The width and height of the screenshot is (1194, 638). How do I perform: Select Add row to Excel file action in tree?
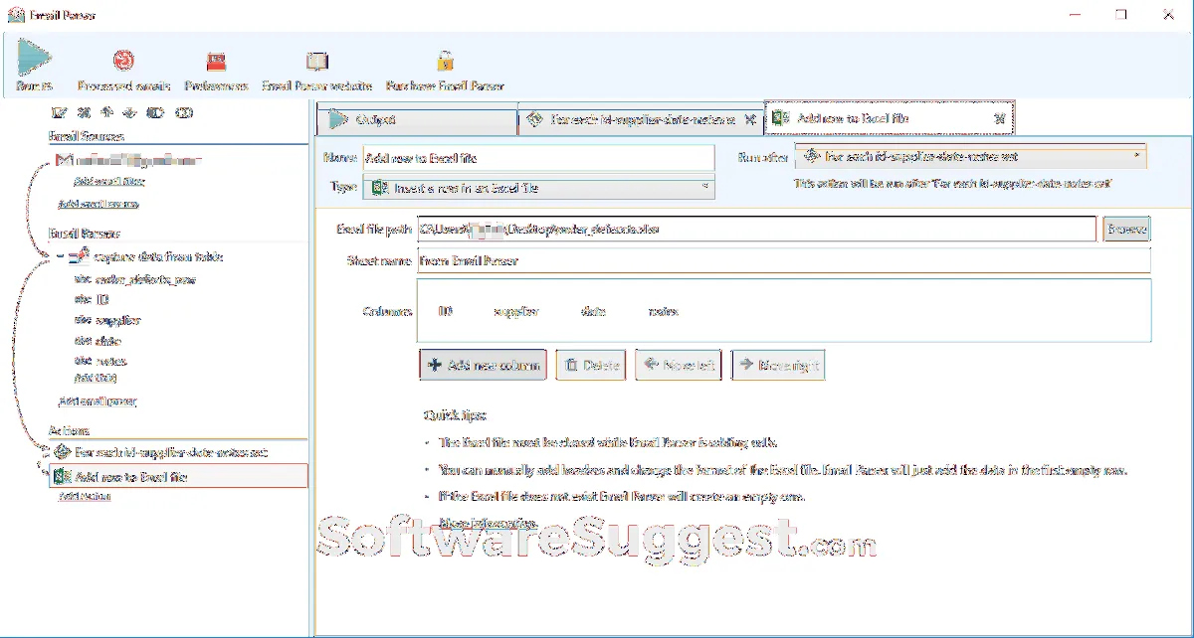179,477
